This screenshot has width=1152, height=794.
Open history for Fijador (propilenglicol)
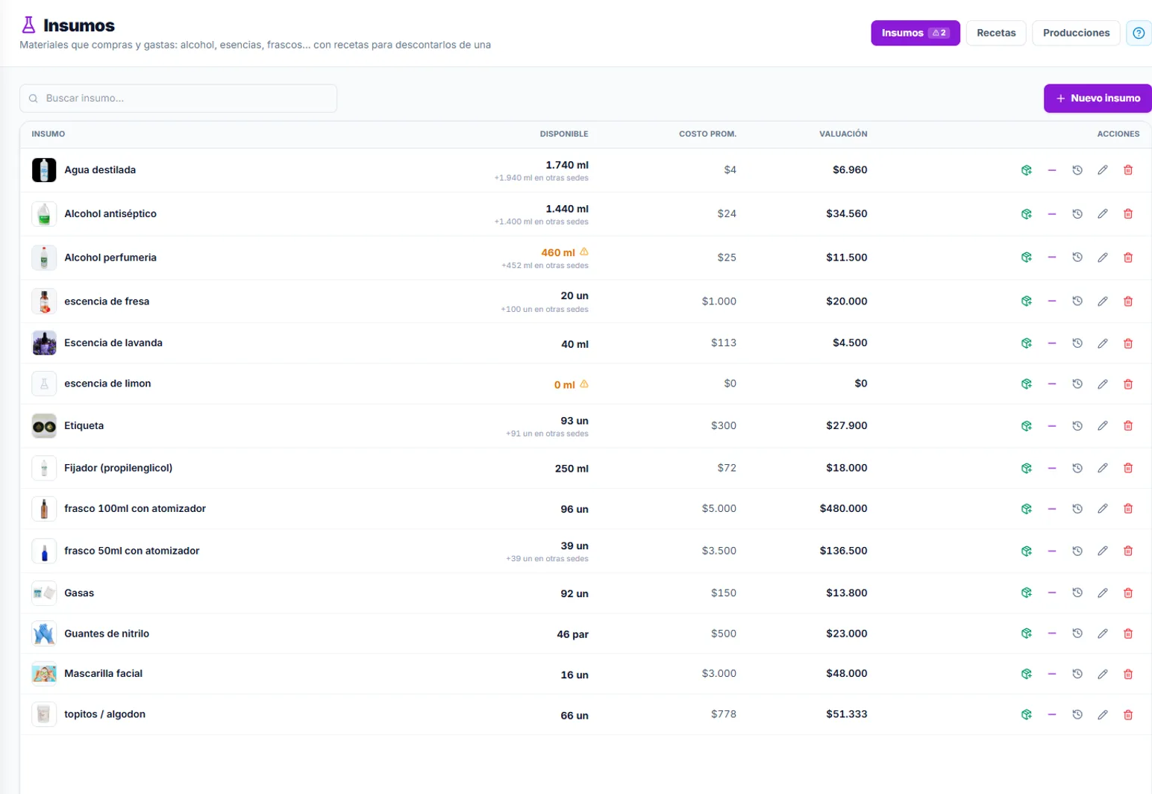(x=1077, y=469)
